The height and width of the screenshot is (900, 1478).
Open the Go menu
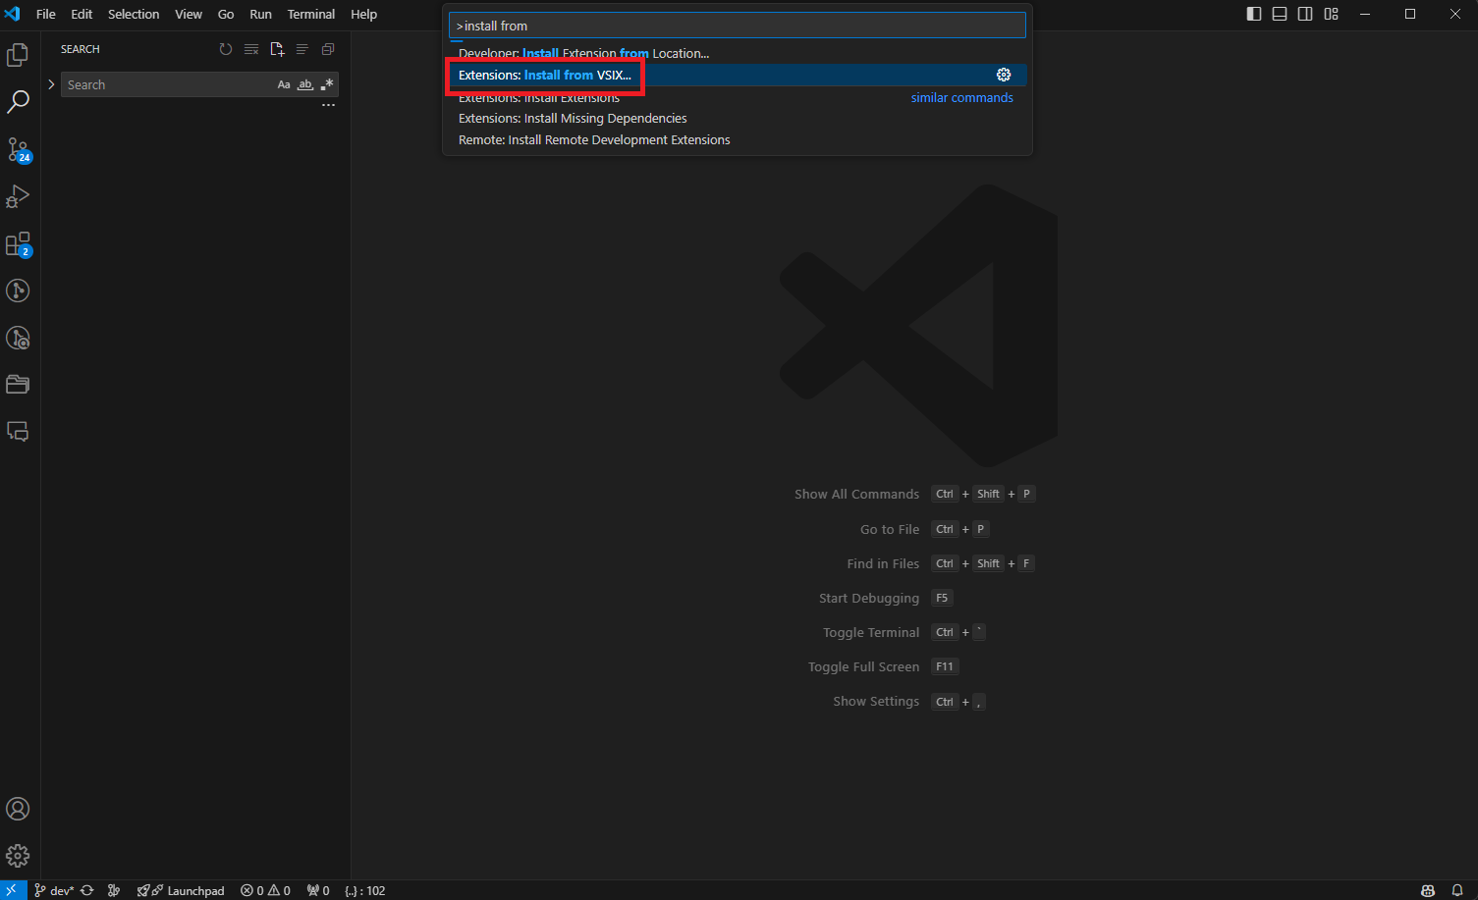tap(226, 14)
